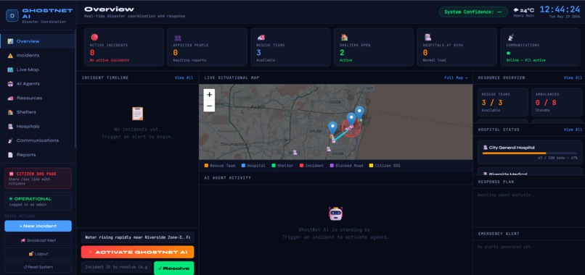Click City General Hospital bed occupancy bar

(x=530, y=153)
